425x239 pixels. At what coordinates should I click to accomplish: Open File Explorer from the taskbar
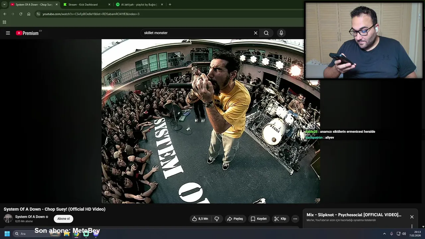click(66, 234)
